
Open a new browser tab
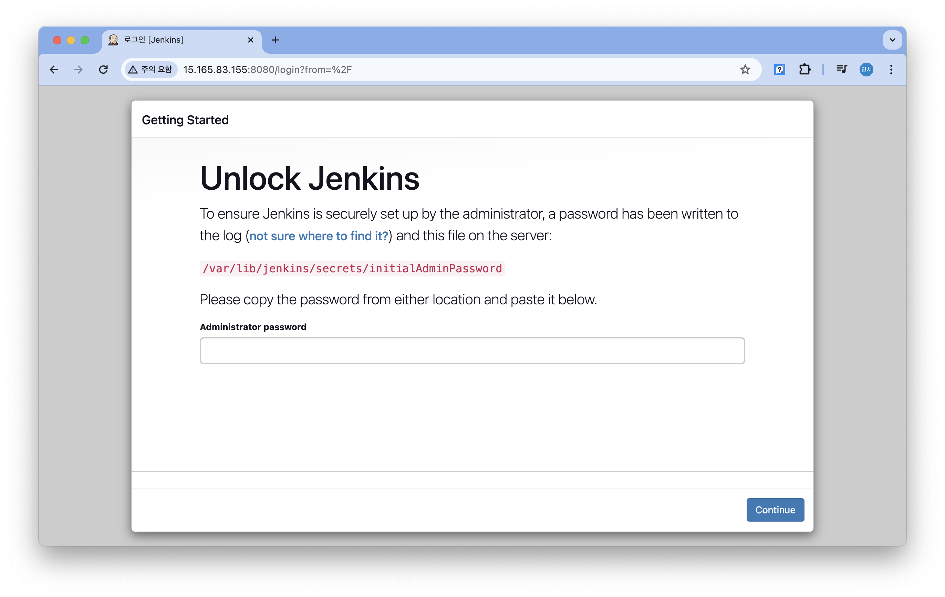(x=275, y=40)
